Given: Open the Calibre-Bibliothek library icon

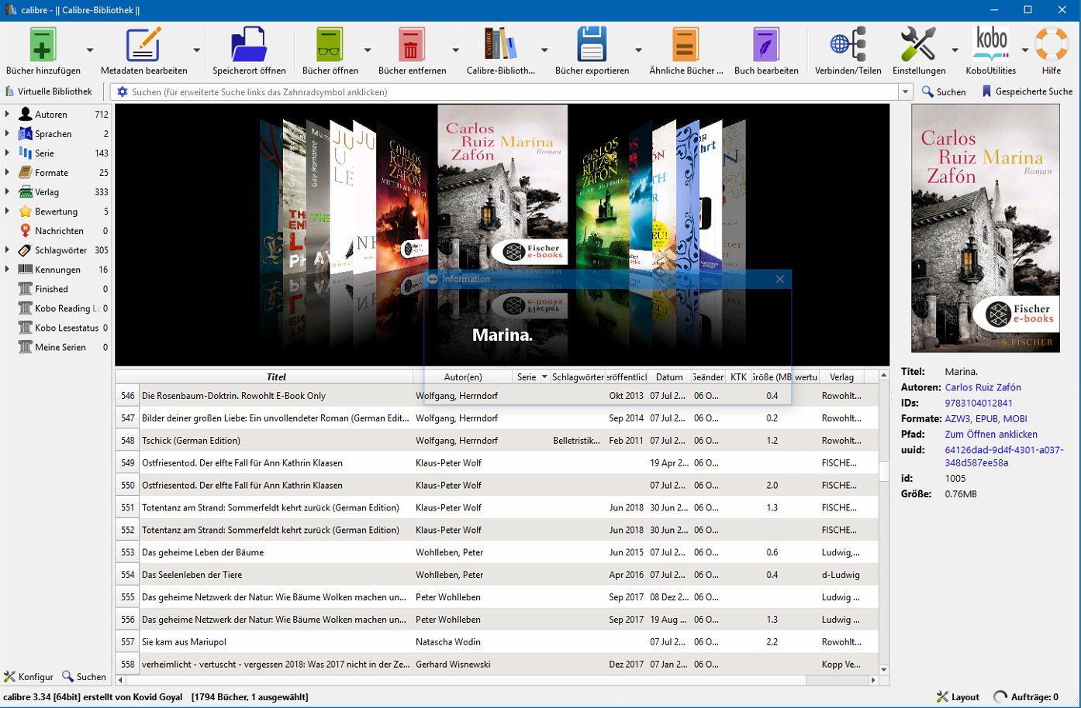Looking at the screenshot, I should point(500,45).
